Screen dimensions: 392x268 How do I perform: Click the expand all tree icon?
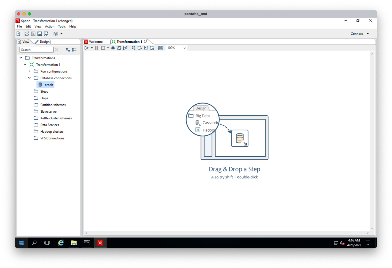pyautogui.click(x=68, y=50)
